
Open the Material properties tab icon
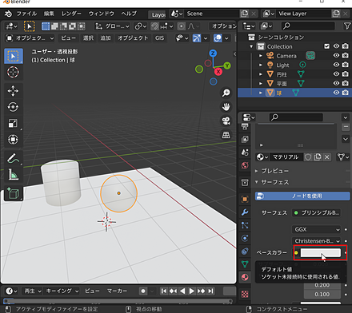245,277
